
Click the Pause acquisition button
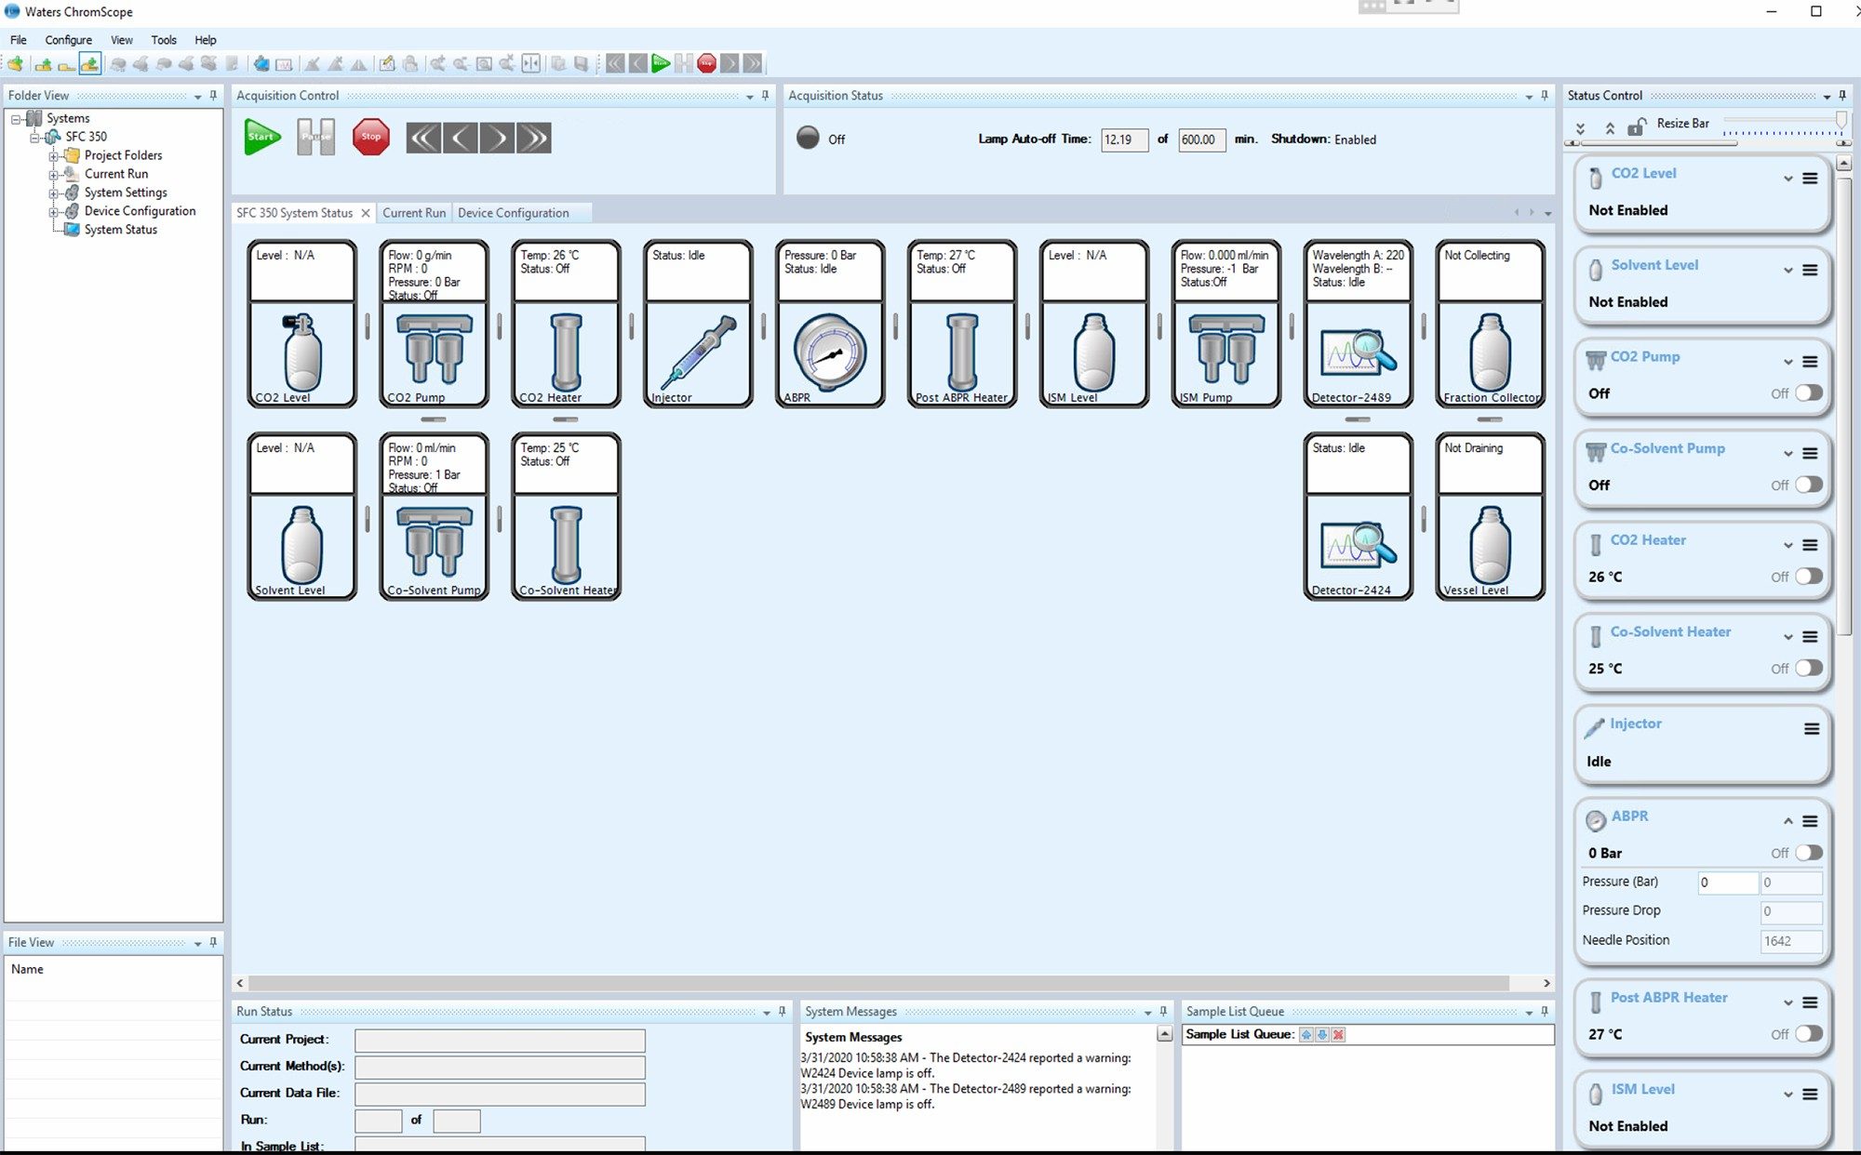[316, 137]
